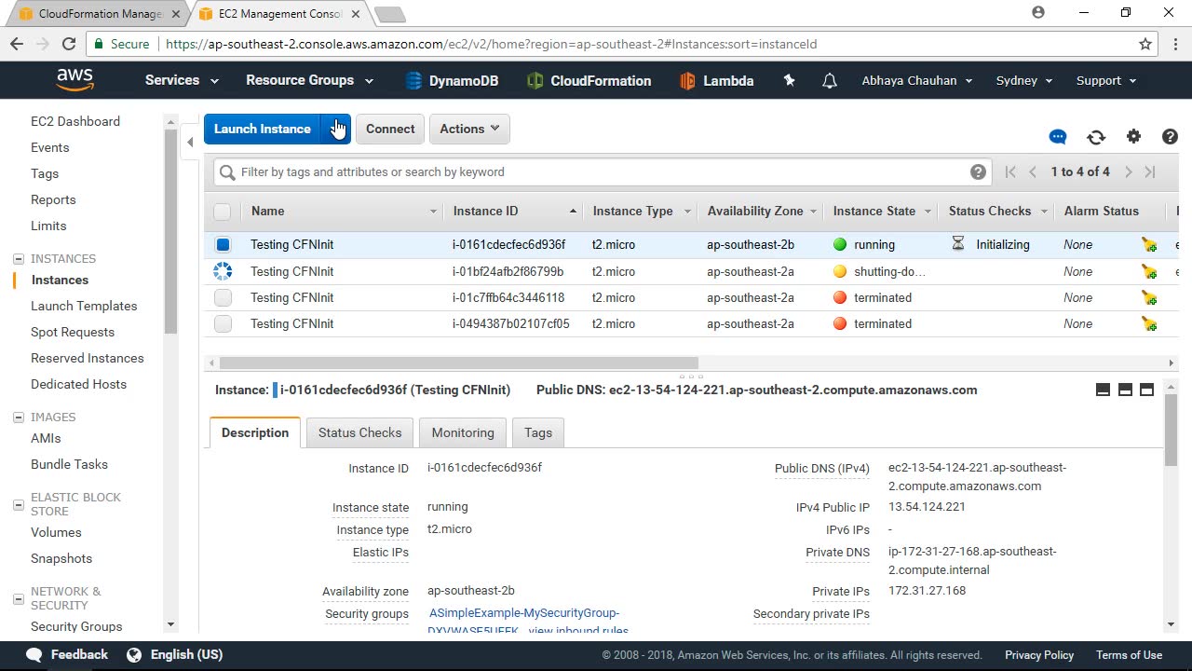
Task: Click the details pane vertical scrollbar
Action: (x=1171, y=431)
